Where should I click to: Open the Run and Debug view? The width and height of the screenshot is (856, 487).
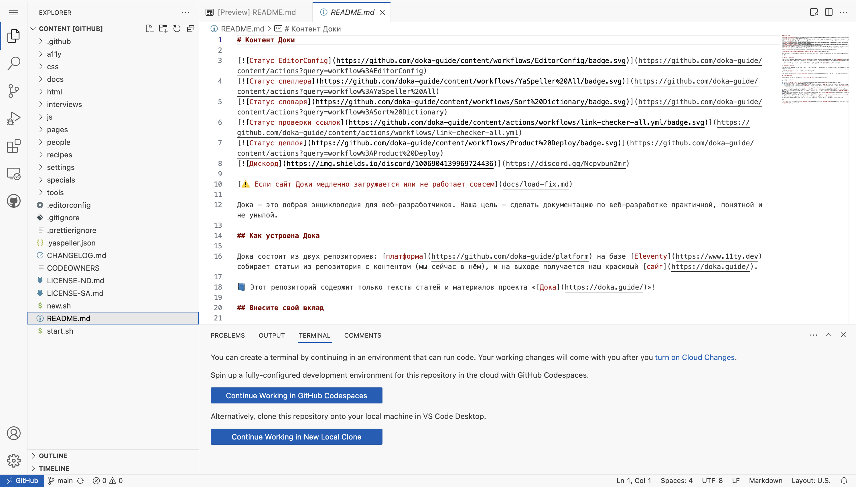tap(14, 118)
